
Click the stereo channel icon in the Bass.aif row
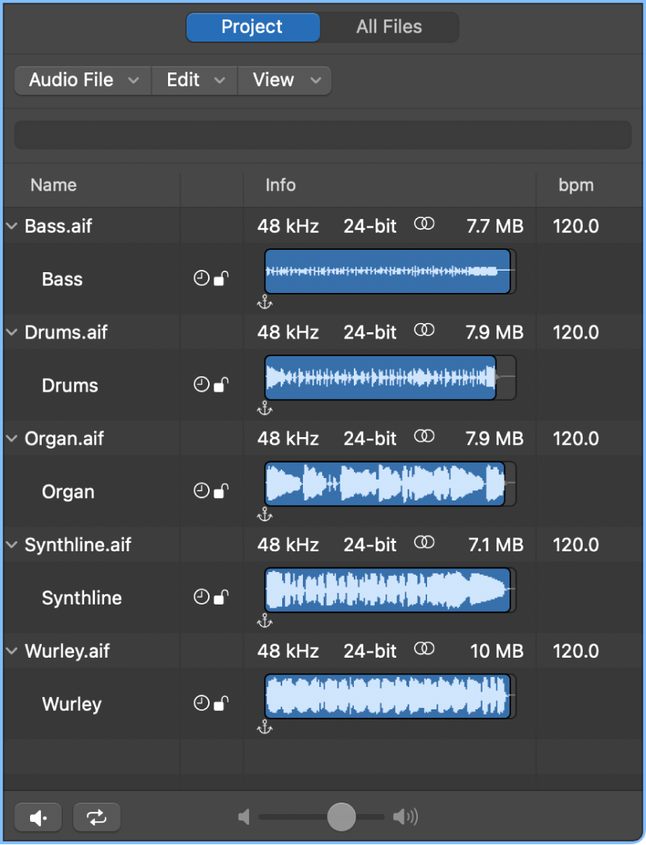coord(424,225)
